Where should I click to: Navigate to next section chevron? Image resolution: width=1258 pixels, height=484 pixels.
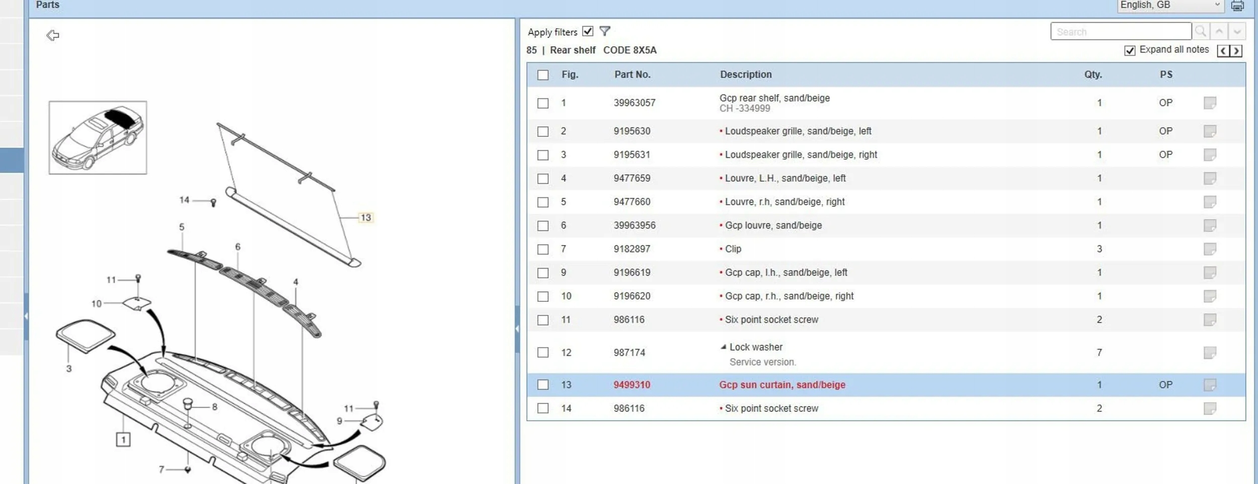1236,51
